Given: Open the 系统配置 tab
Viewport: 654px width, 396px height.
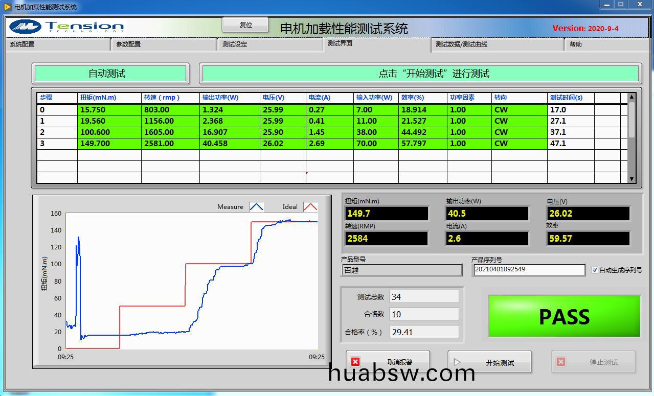Looking at the screenshot, I should (22, 44).
